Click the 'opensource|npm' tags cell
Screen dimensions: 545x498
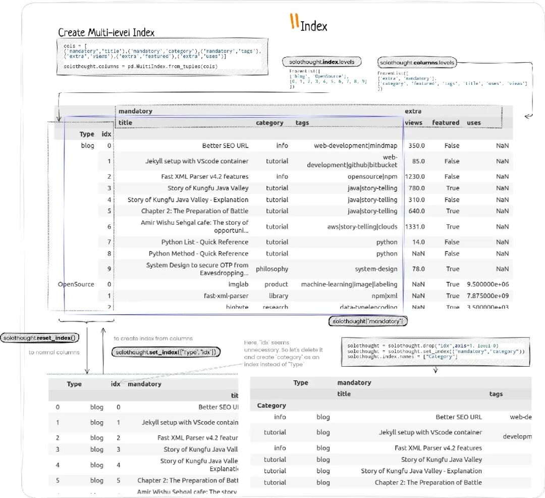[x=372, y=176]
